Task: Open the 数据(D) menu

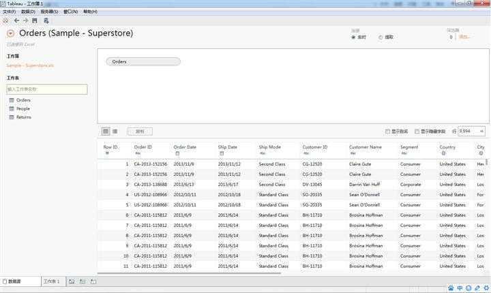Action: click(28, 12)
